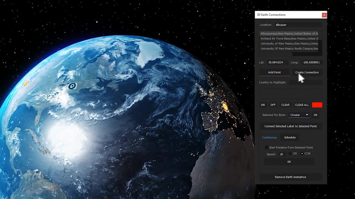Click the Lat value field

(277, 62)
